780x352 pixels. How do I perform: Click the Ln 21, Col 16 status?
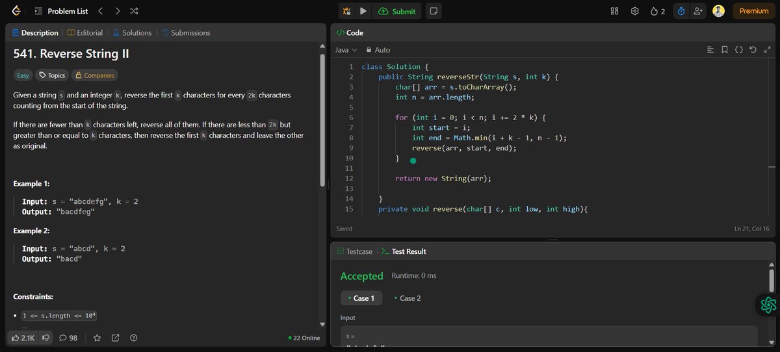pos(751,229)
